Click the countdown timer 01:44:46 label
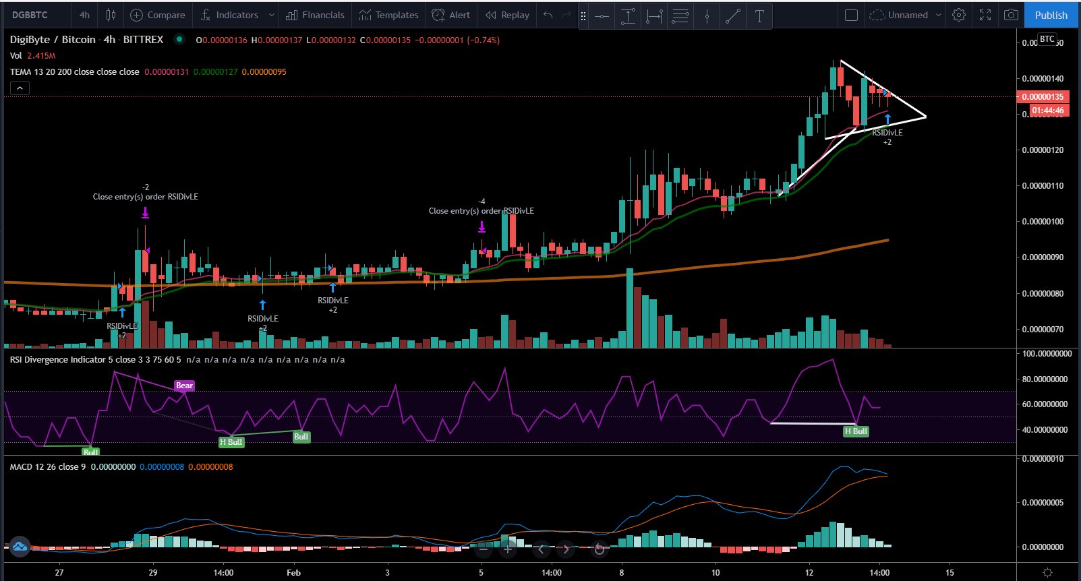This screenshot has height=581, width=1081. click(1047, 111)
